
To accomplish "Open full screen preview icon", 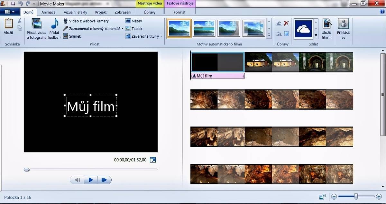I will (153, 160).
